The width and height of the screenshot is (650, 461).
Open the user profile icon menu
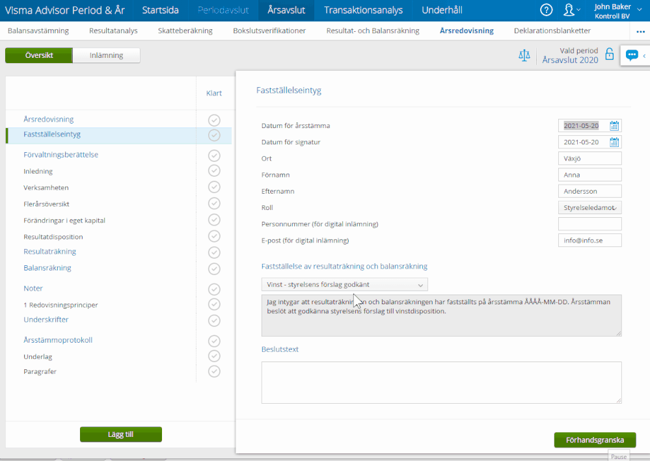click(x=571, y=10)
